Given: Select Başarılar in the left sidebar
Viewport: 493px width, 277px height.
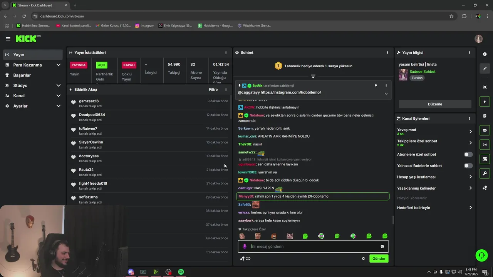Looking at the screenshot, I should (33, 75).
